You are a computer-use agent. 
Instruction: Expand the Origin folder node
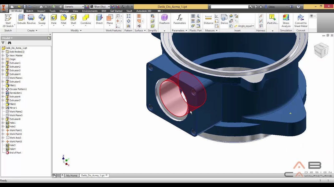point(3,59)
